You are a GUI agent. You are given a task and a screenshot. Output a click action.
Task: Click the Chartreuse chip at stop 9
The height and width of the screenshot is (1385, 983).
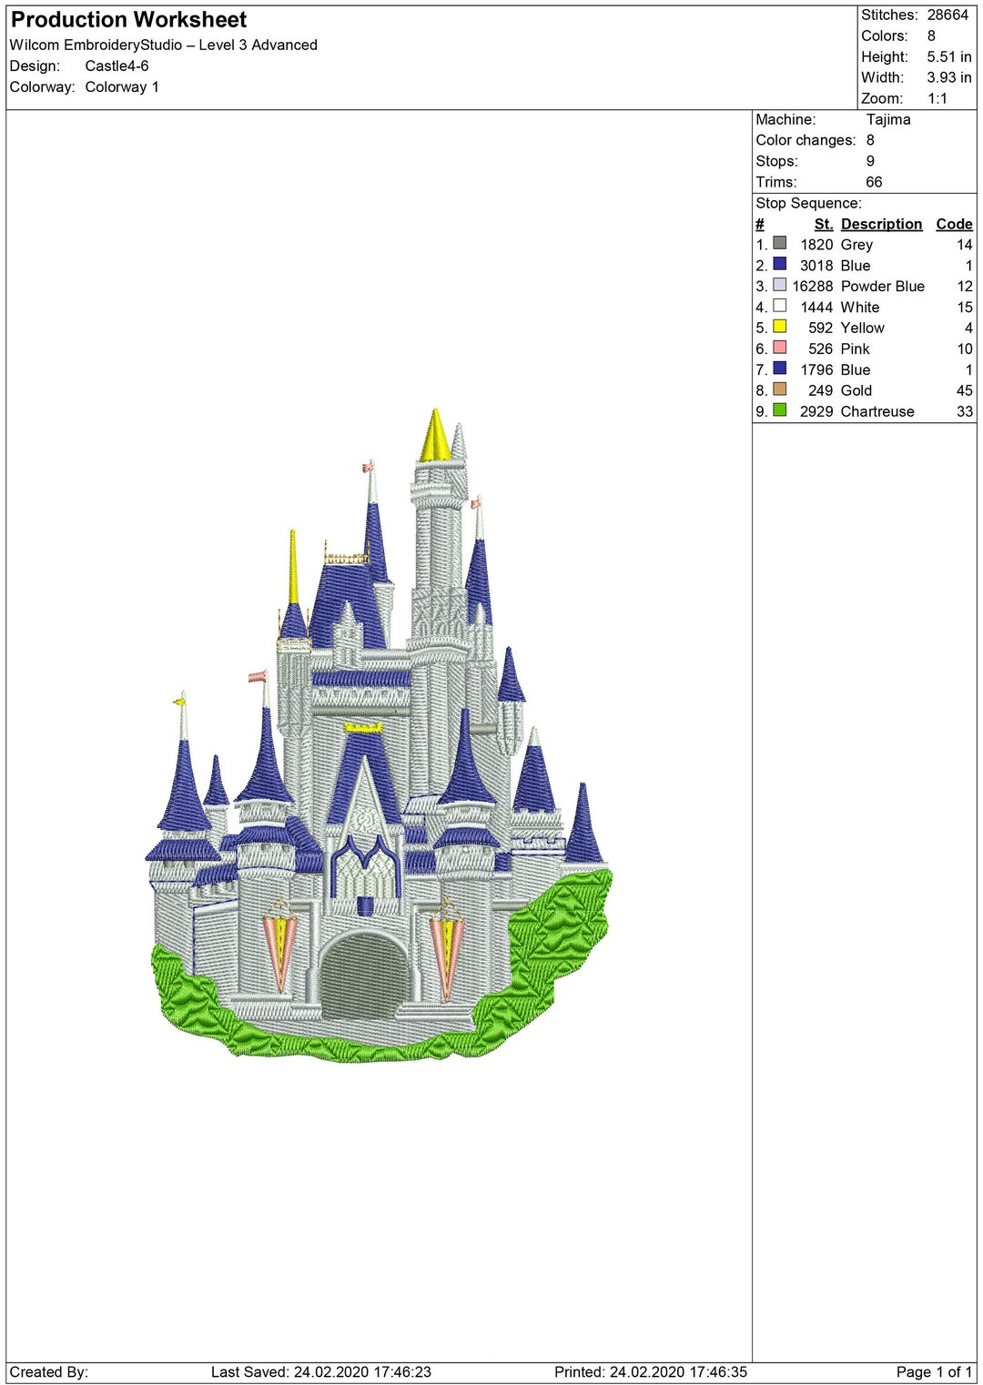click(x=778, y=411)
